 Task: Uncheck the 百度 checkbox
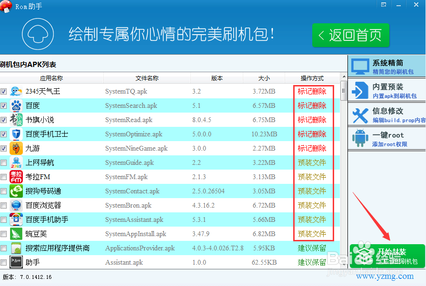point(3,105)
